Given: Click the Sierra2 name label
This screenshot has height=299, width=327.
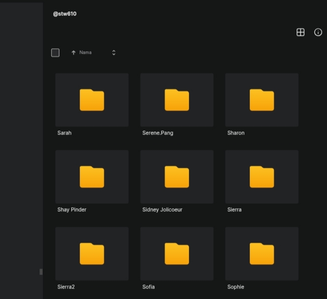Looking at the screenshot, I should tap(66, 287).
